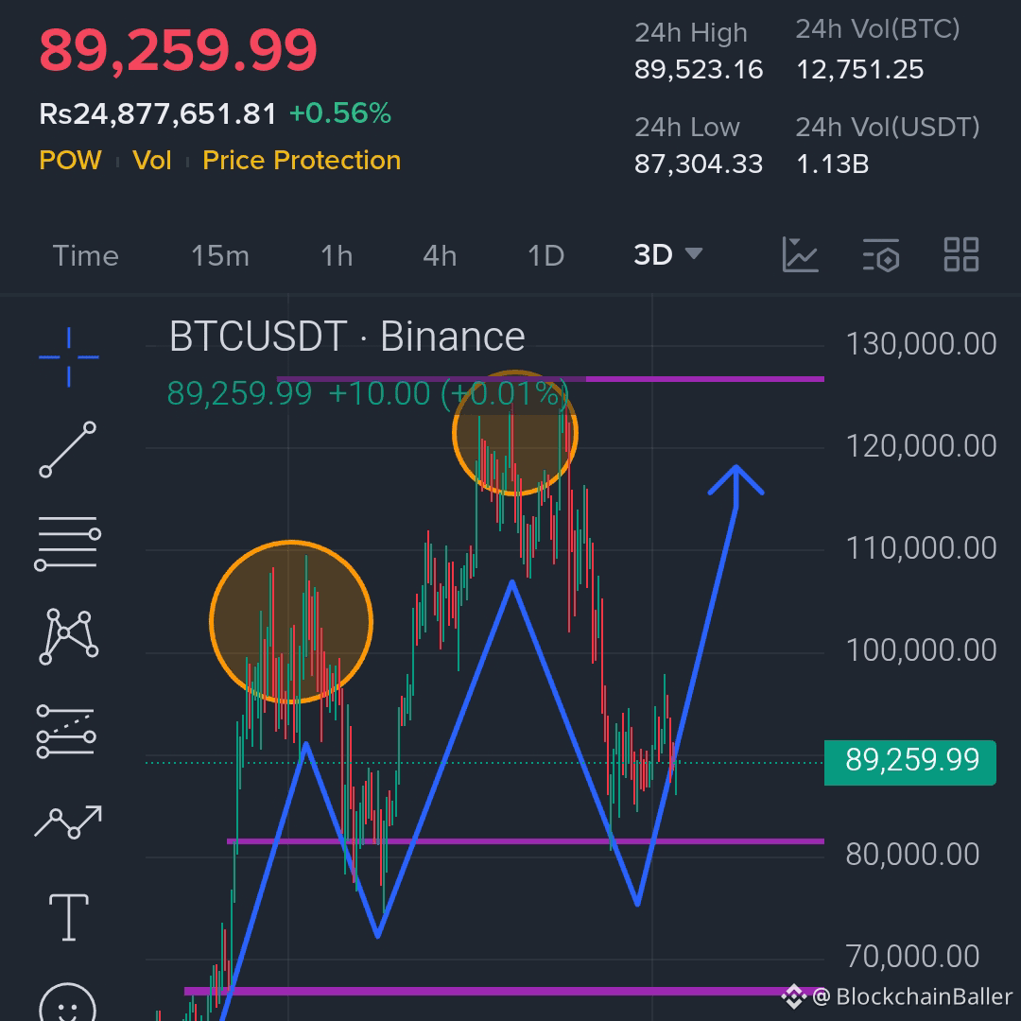Screen dimensions: 1021x1021
Task: Open the Time interval selector
Action: pos(85,255)
